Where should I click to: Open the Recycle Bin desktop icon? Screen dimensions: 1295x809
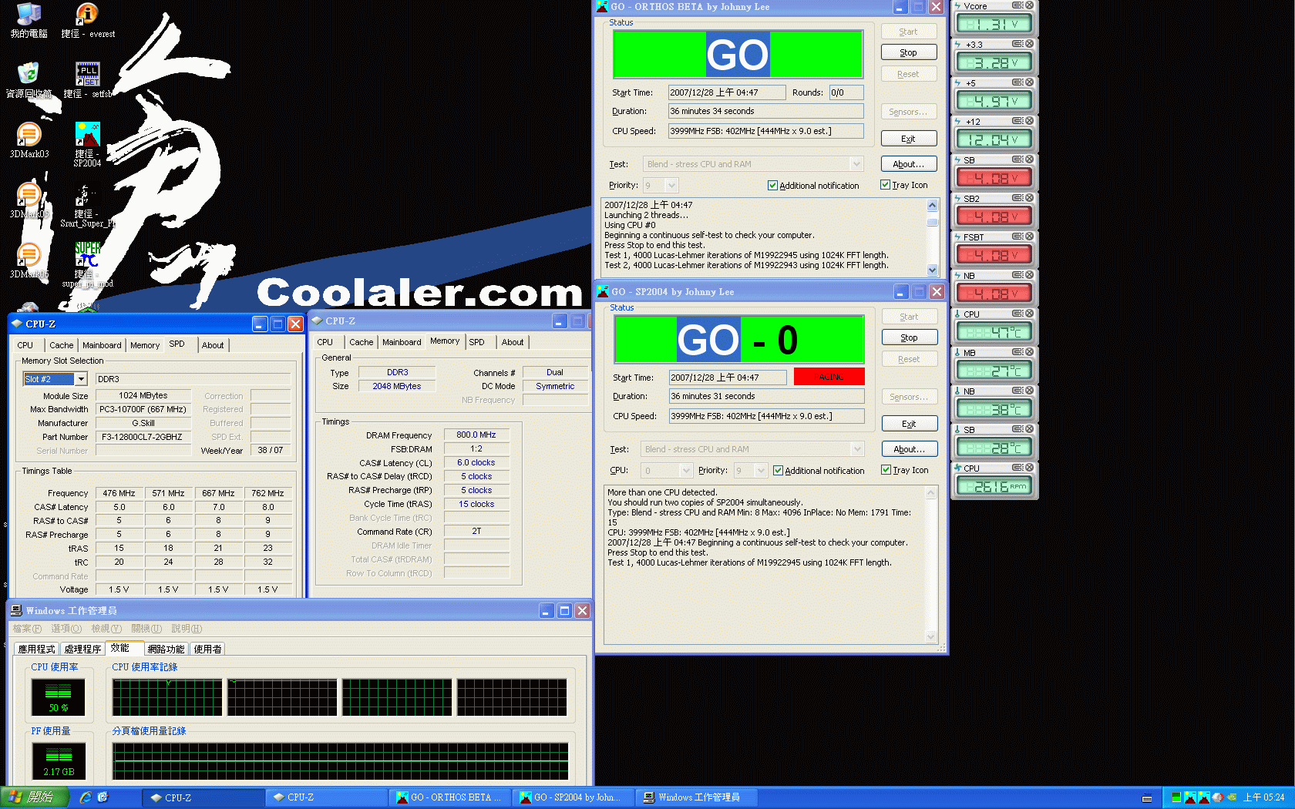pyautogui.click(x=29, y=80)
